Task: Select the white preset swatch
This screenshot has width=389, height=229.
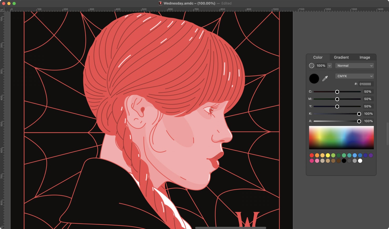Action: (x=360, y=161)
